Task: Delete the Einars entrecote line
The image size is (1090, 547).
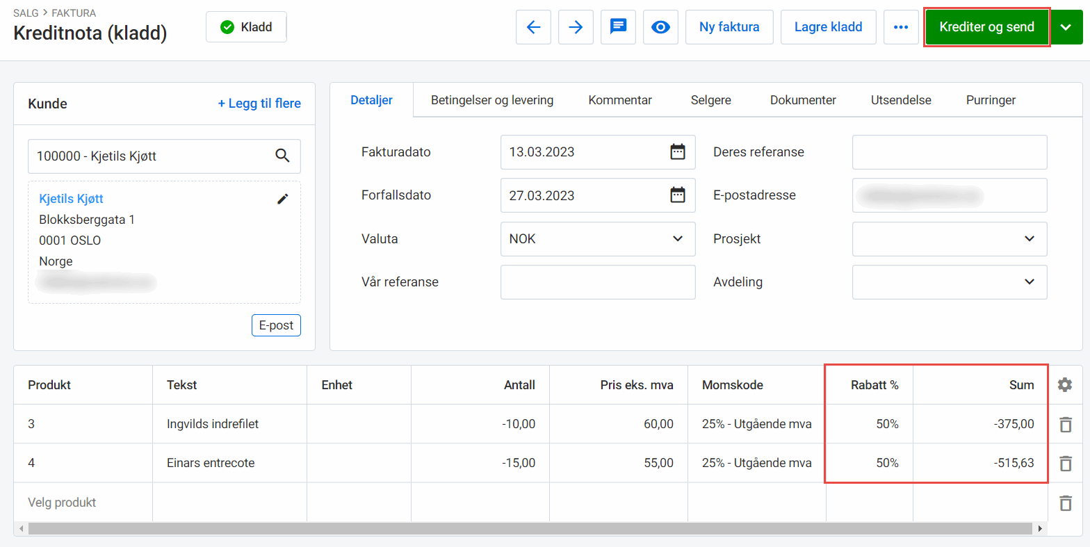Action: [x=1065, y=463]
